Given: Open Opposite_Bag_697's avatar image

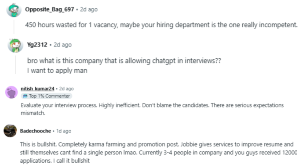Looking at the screenshot, I should pyautogui.click(x=14, y=10).
